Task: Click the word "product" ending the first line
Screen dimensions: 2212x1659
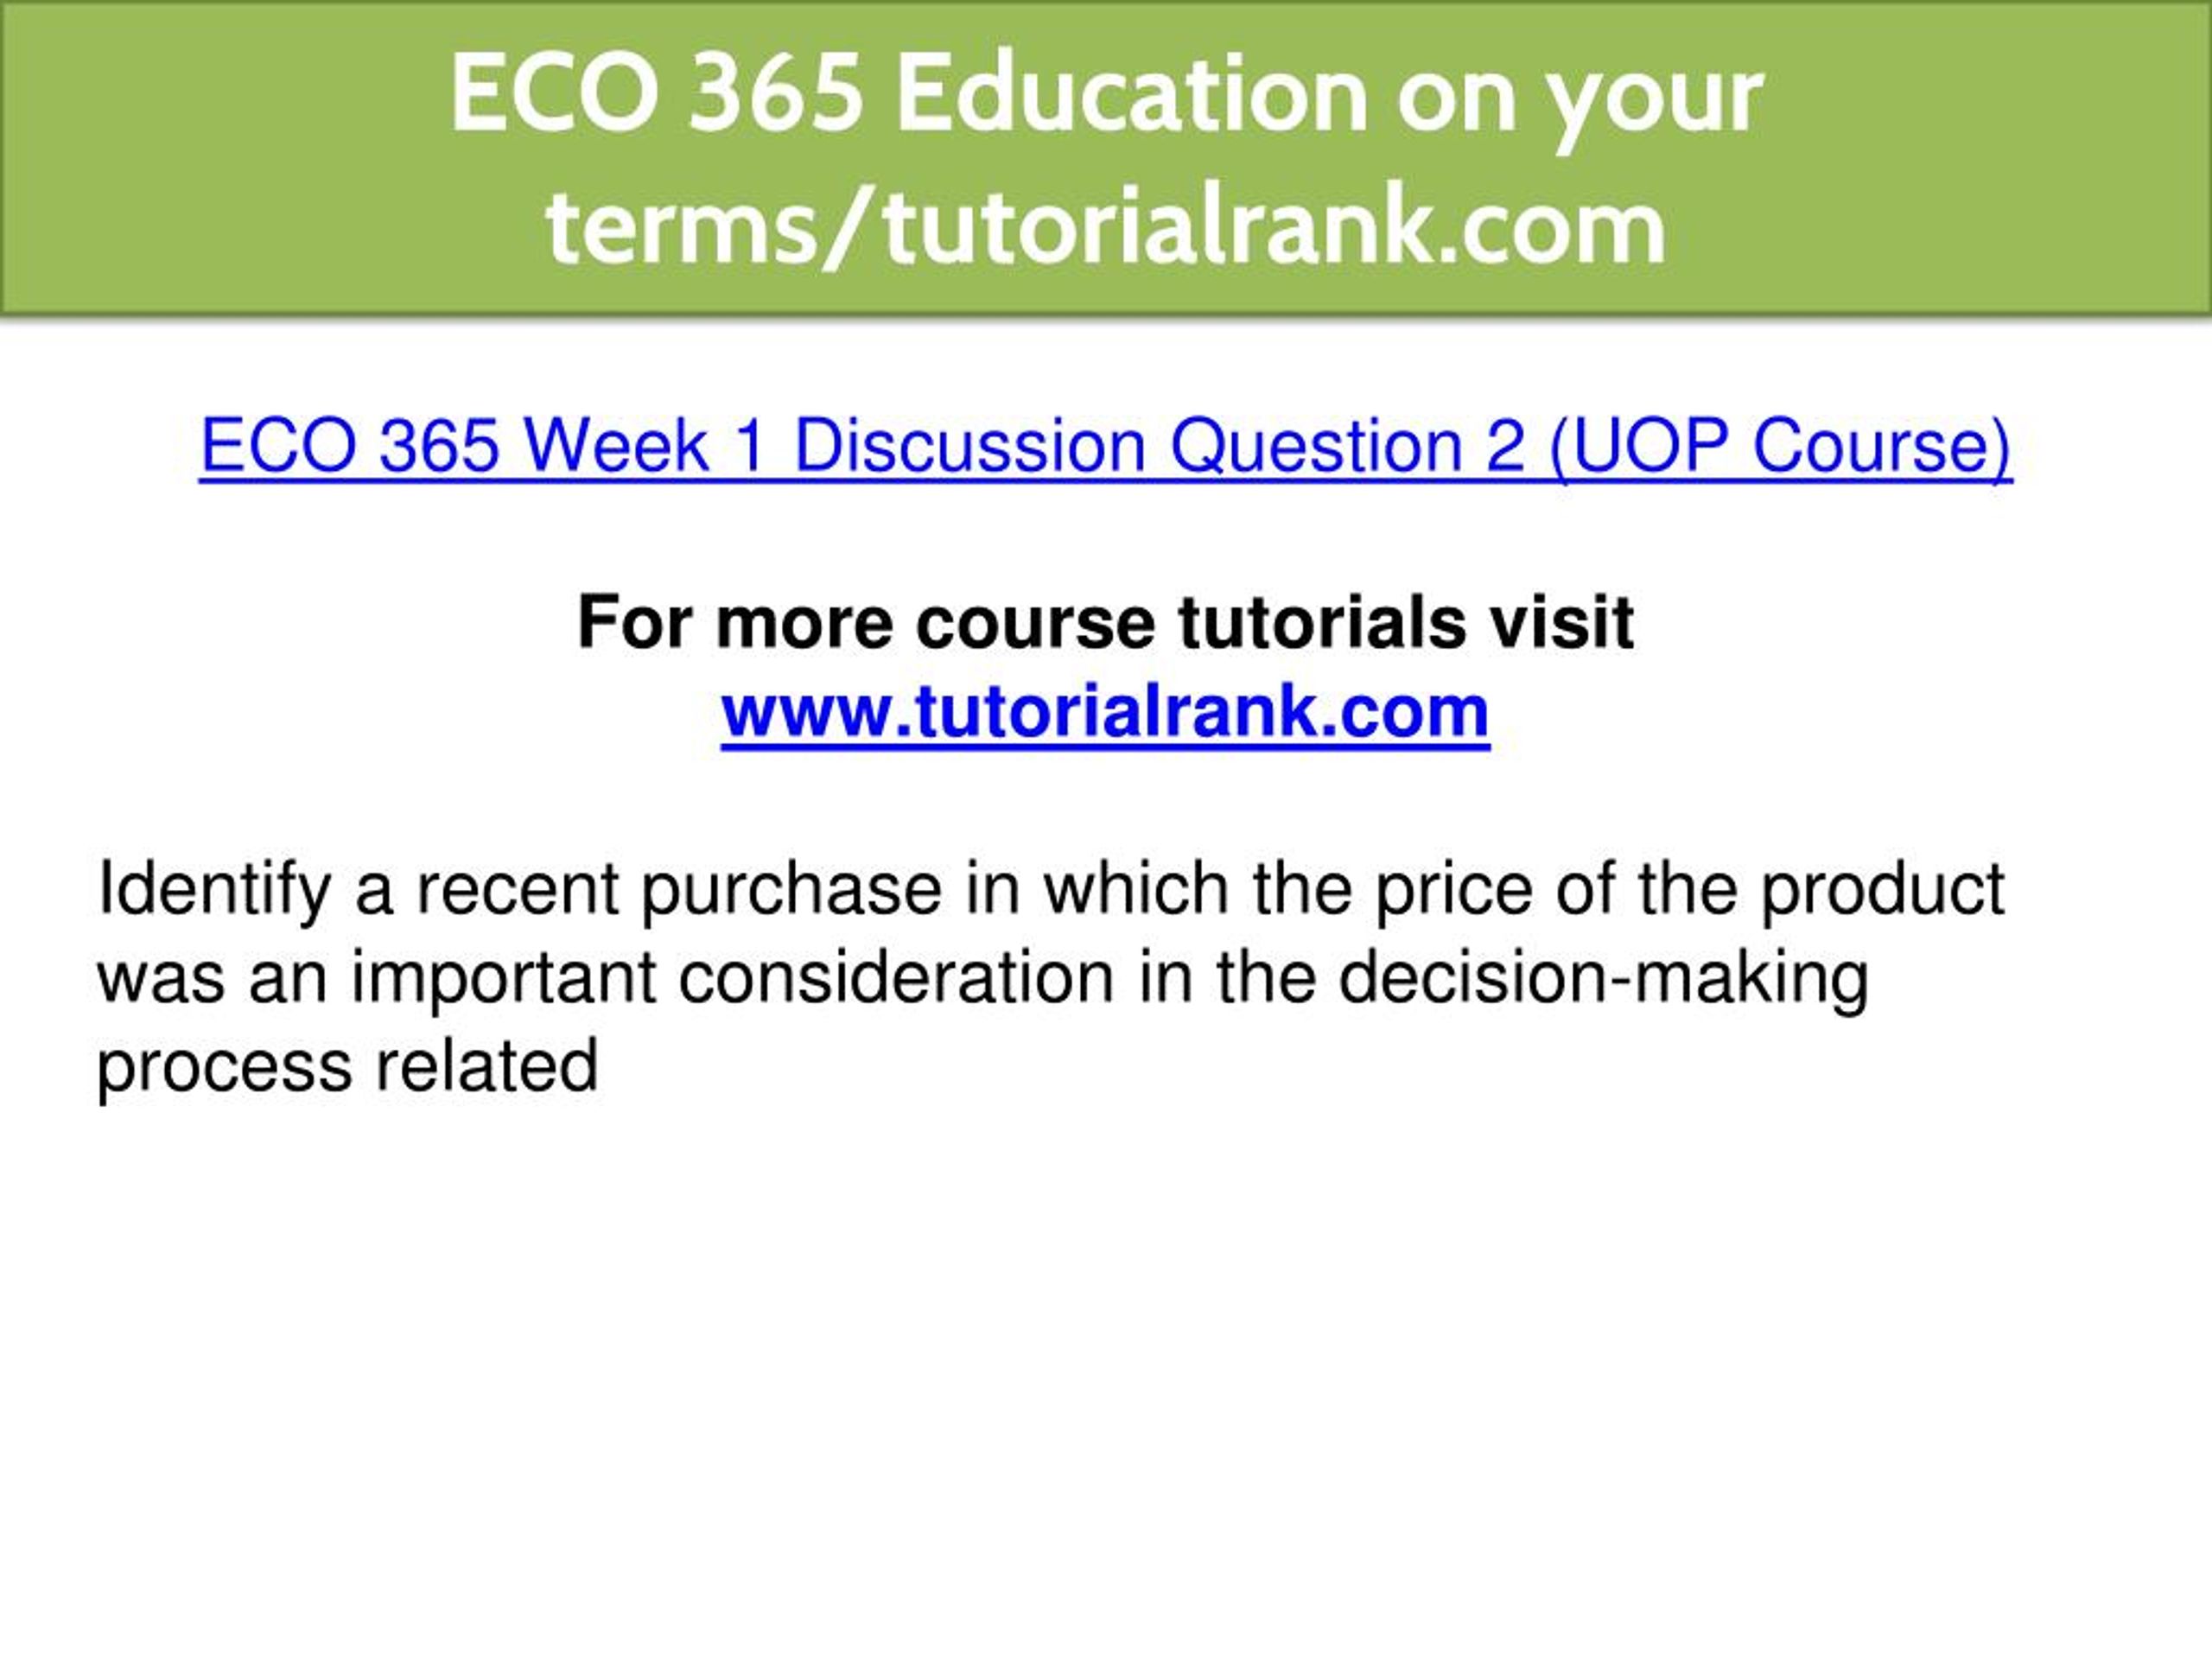Action: click(1883, 891)
